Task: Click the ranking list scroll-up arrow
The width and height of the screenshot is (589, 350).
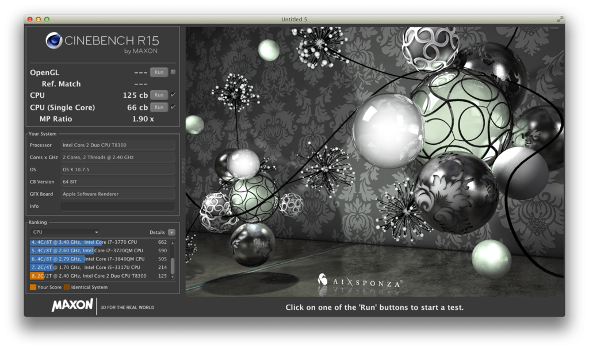Action: pos(173,243)
